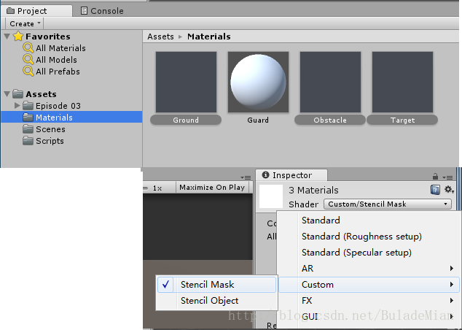This screenshot has width=462, height=330.
Task: Click the Favorites star icon
Action: tap(18, 36)
